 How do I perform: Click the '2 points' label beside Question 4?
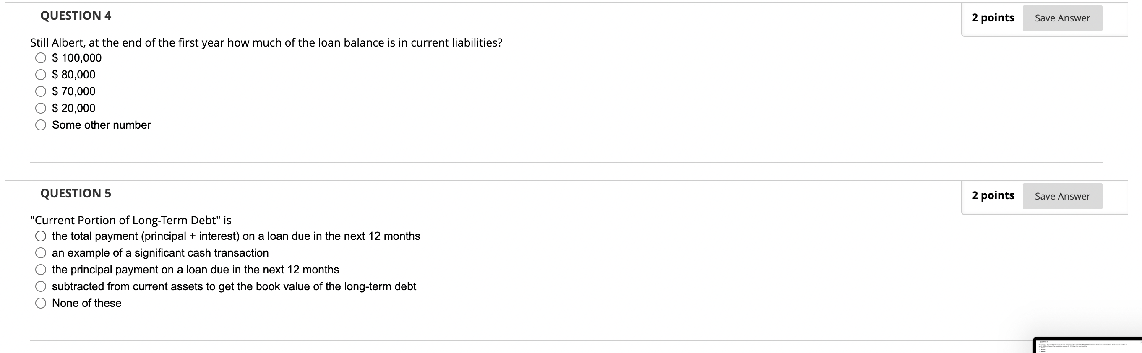pyautogui.click(x=993, y=18)
